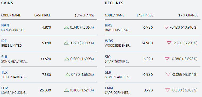The width and height of the screenshot is (202, 97).
Task: Open the IRE Iress Limited link
Action: (4, 41)
